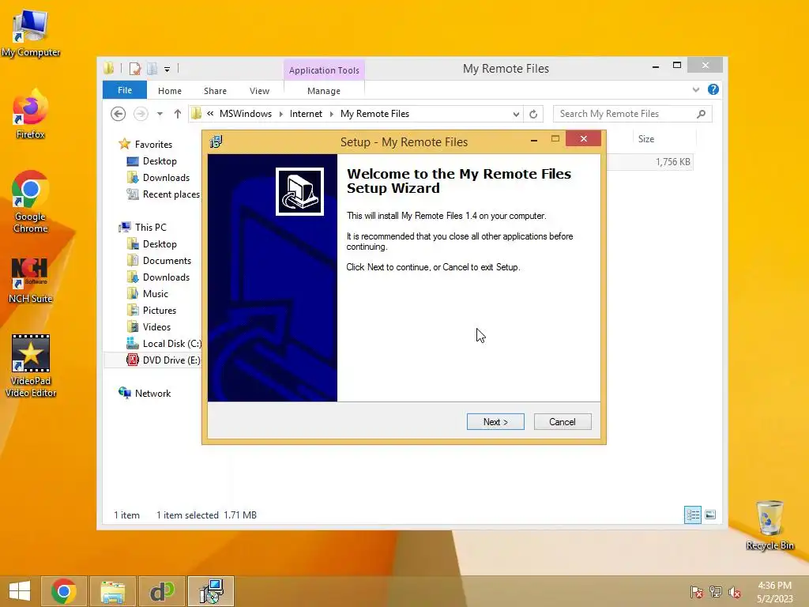Switch to details view icon
The image size is (809, 607).
pos(693,515)
